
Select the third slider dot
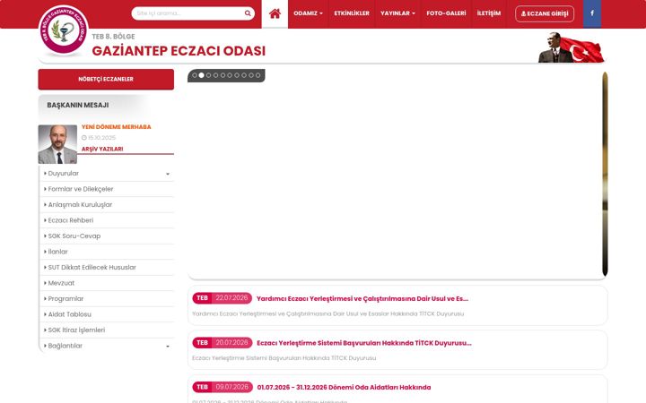coord(208,75)
